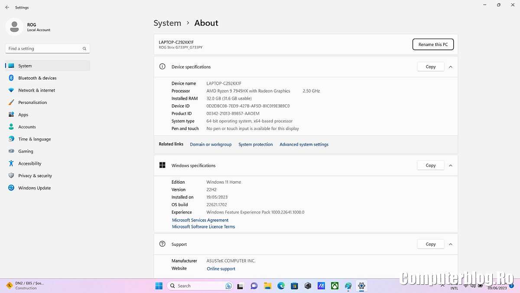Open Bluetooth & devices settings
The image size is (520, 293).
coord(37,78)
